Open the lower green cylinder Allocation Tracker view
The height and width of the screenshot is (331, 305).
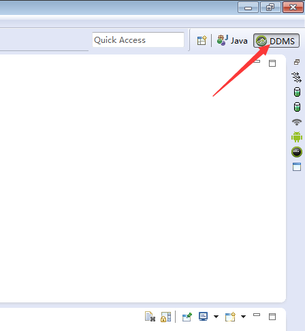pyautogui.click(x=297, y=107)
